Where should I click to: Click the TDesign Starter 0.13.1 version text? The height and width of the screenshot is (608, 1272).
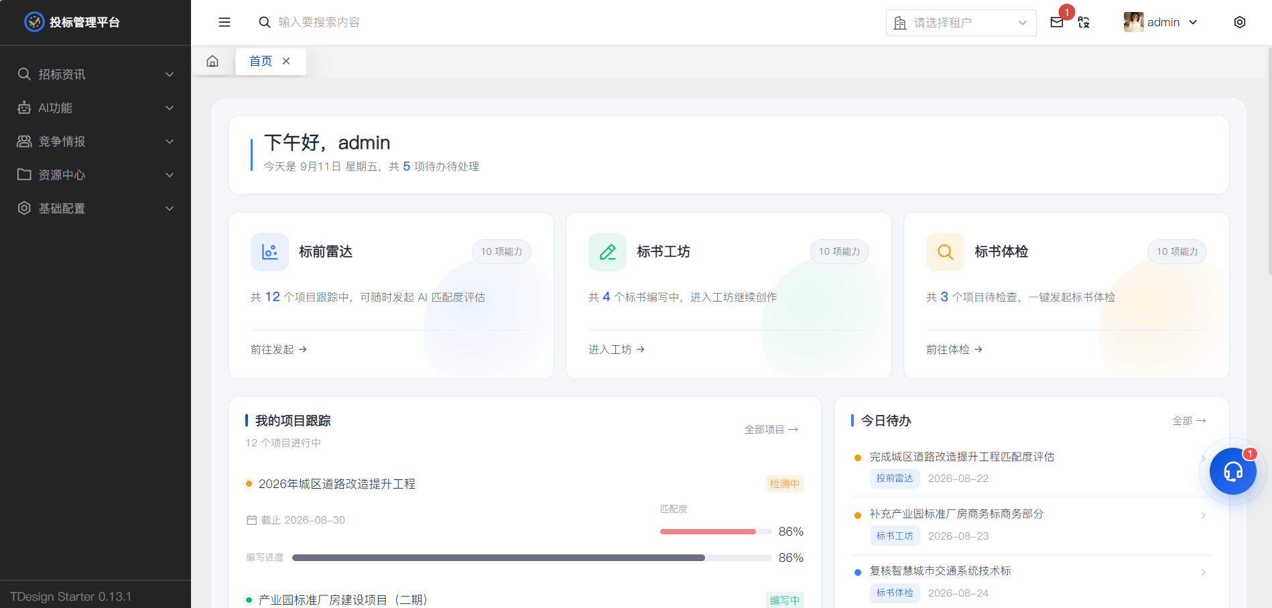click(70, 597)
